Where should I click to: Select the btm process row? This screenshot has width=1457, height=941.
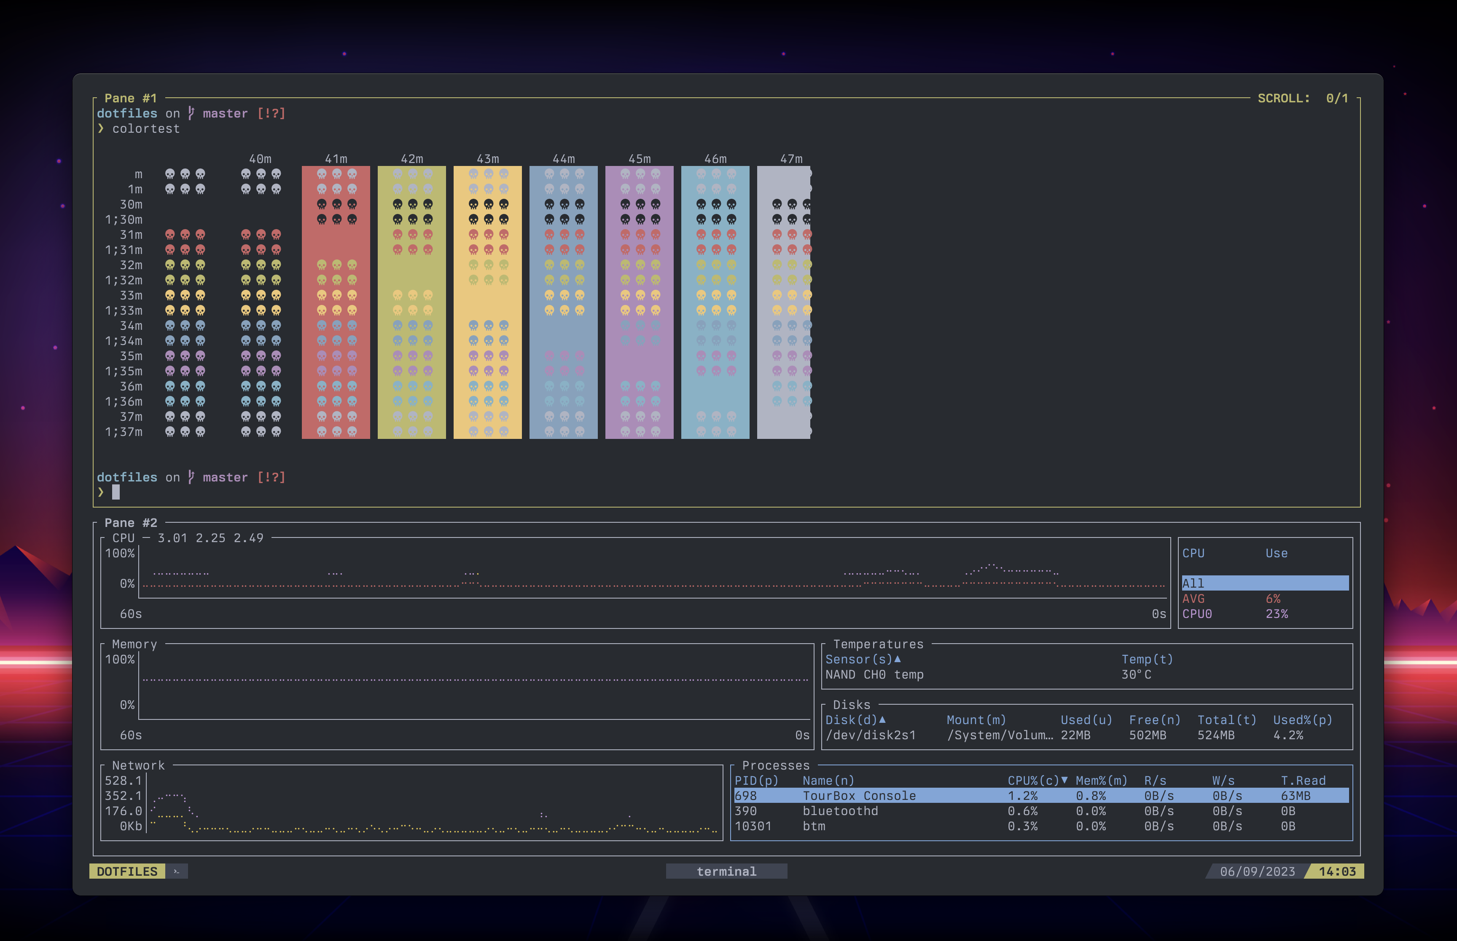[x=1041, y=826]
